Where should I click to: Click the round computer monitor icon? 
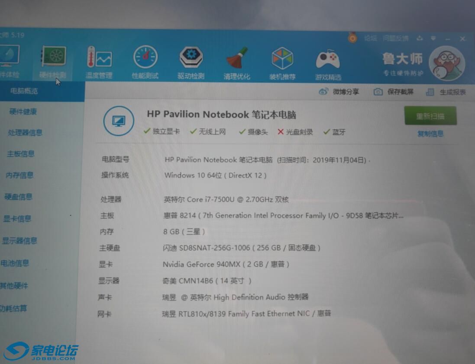point(119,121)
